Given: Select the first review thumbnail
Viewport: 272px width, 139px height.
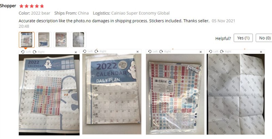Looking at the screenshot, I should point(27,40).
